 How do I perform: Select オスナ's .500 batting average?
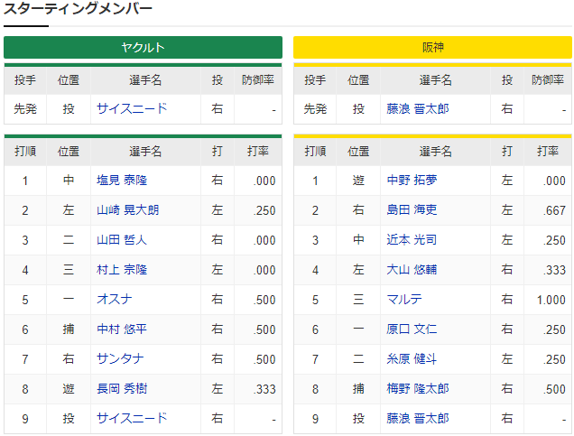click(x=264, y=300)
